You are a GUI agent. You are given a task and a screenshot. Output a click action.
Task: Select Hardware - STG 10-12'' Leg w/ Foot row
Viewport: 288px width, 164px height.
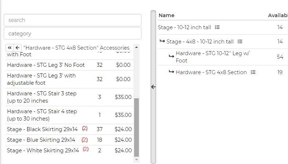(213, 57)
